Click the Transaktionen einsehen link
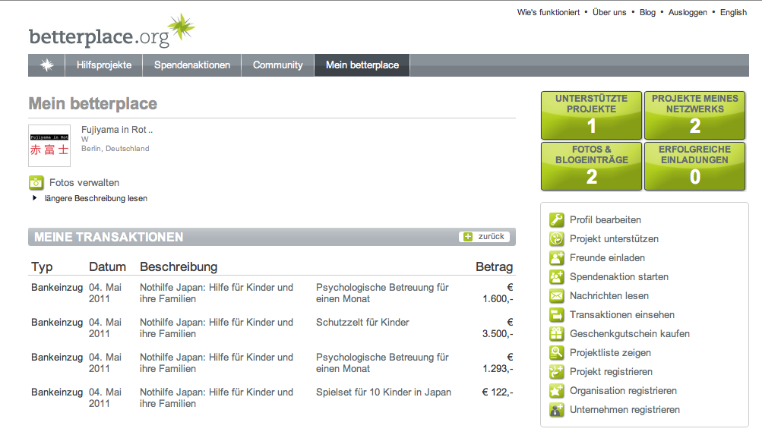Image resolution: width=762 pixels, height=435 pixels. [622, 314]
